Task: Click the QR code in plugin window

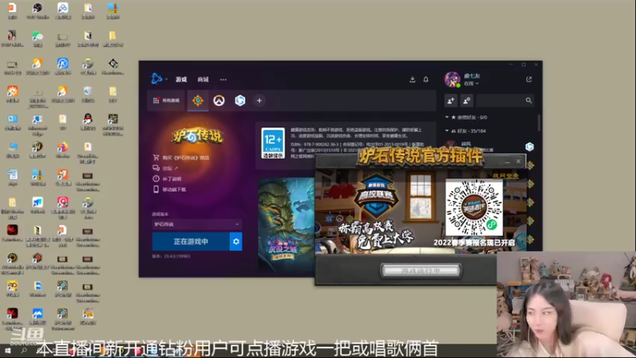Action: pyautogui.click(x=474, y=208)
